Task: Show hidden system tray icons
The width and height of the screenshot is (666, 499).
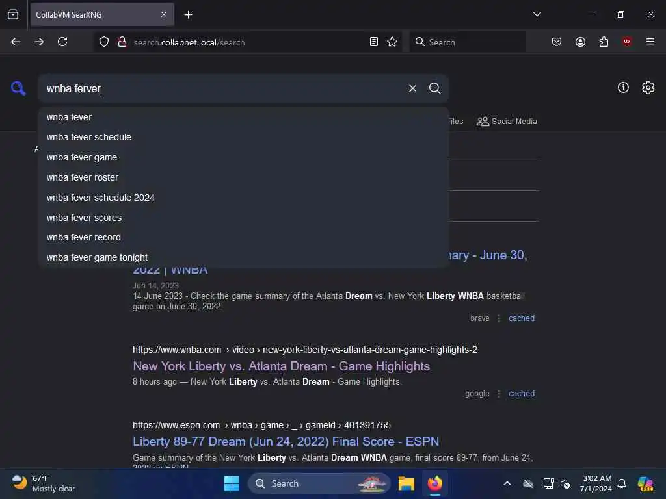Action: pos(507,483)
